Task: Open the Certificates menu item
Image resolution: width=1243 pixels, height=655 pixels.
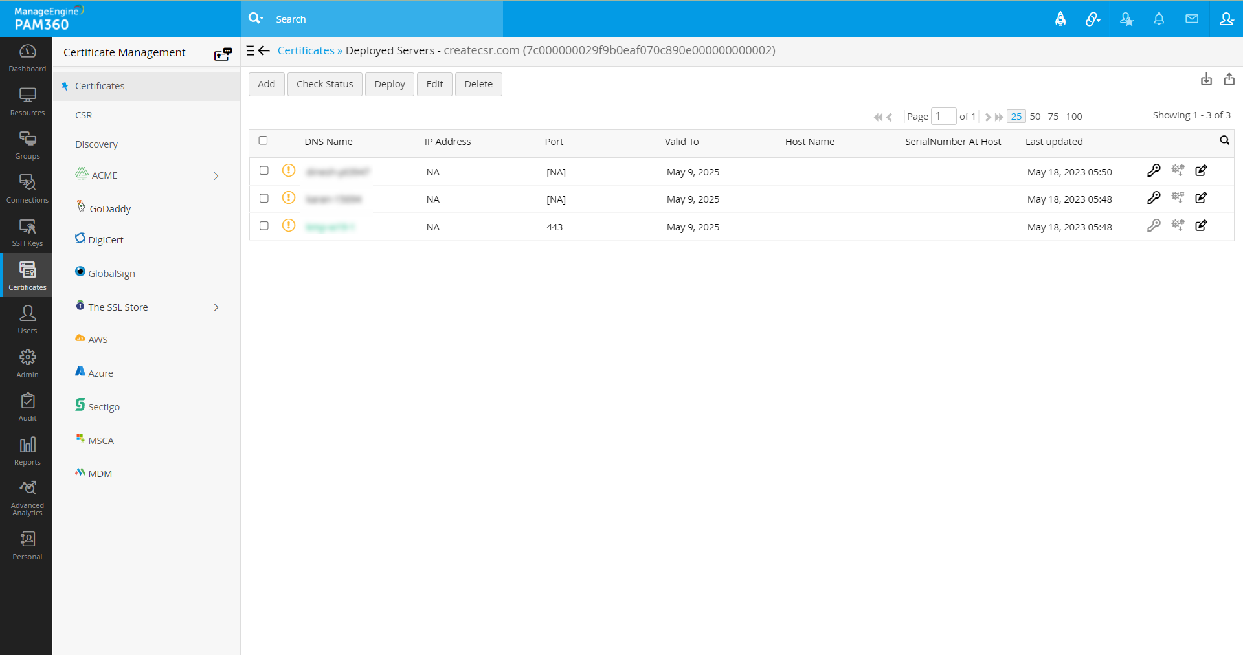Action: 100,85
